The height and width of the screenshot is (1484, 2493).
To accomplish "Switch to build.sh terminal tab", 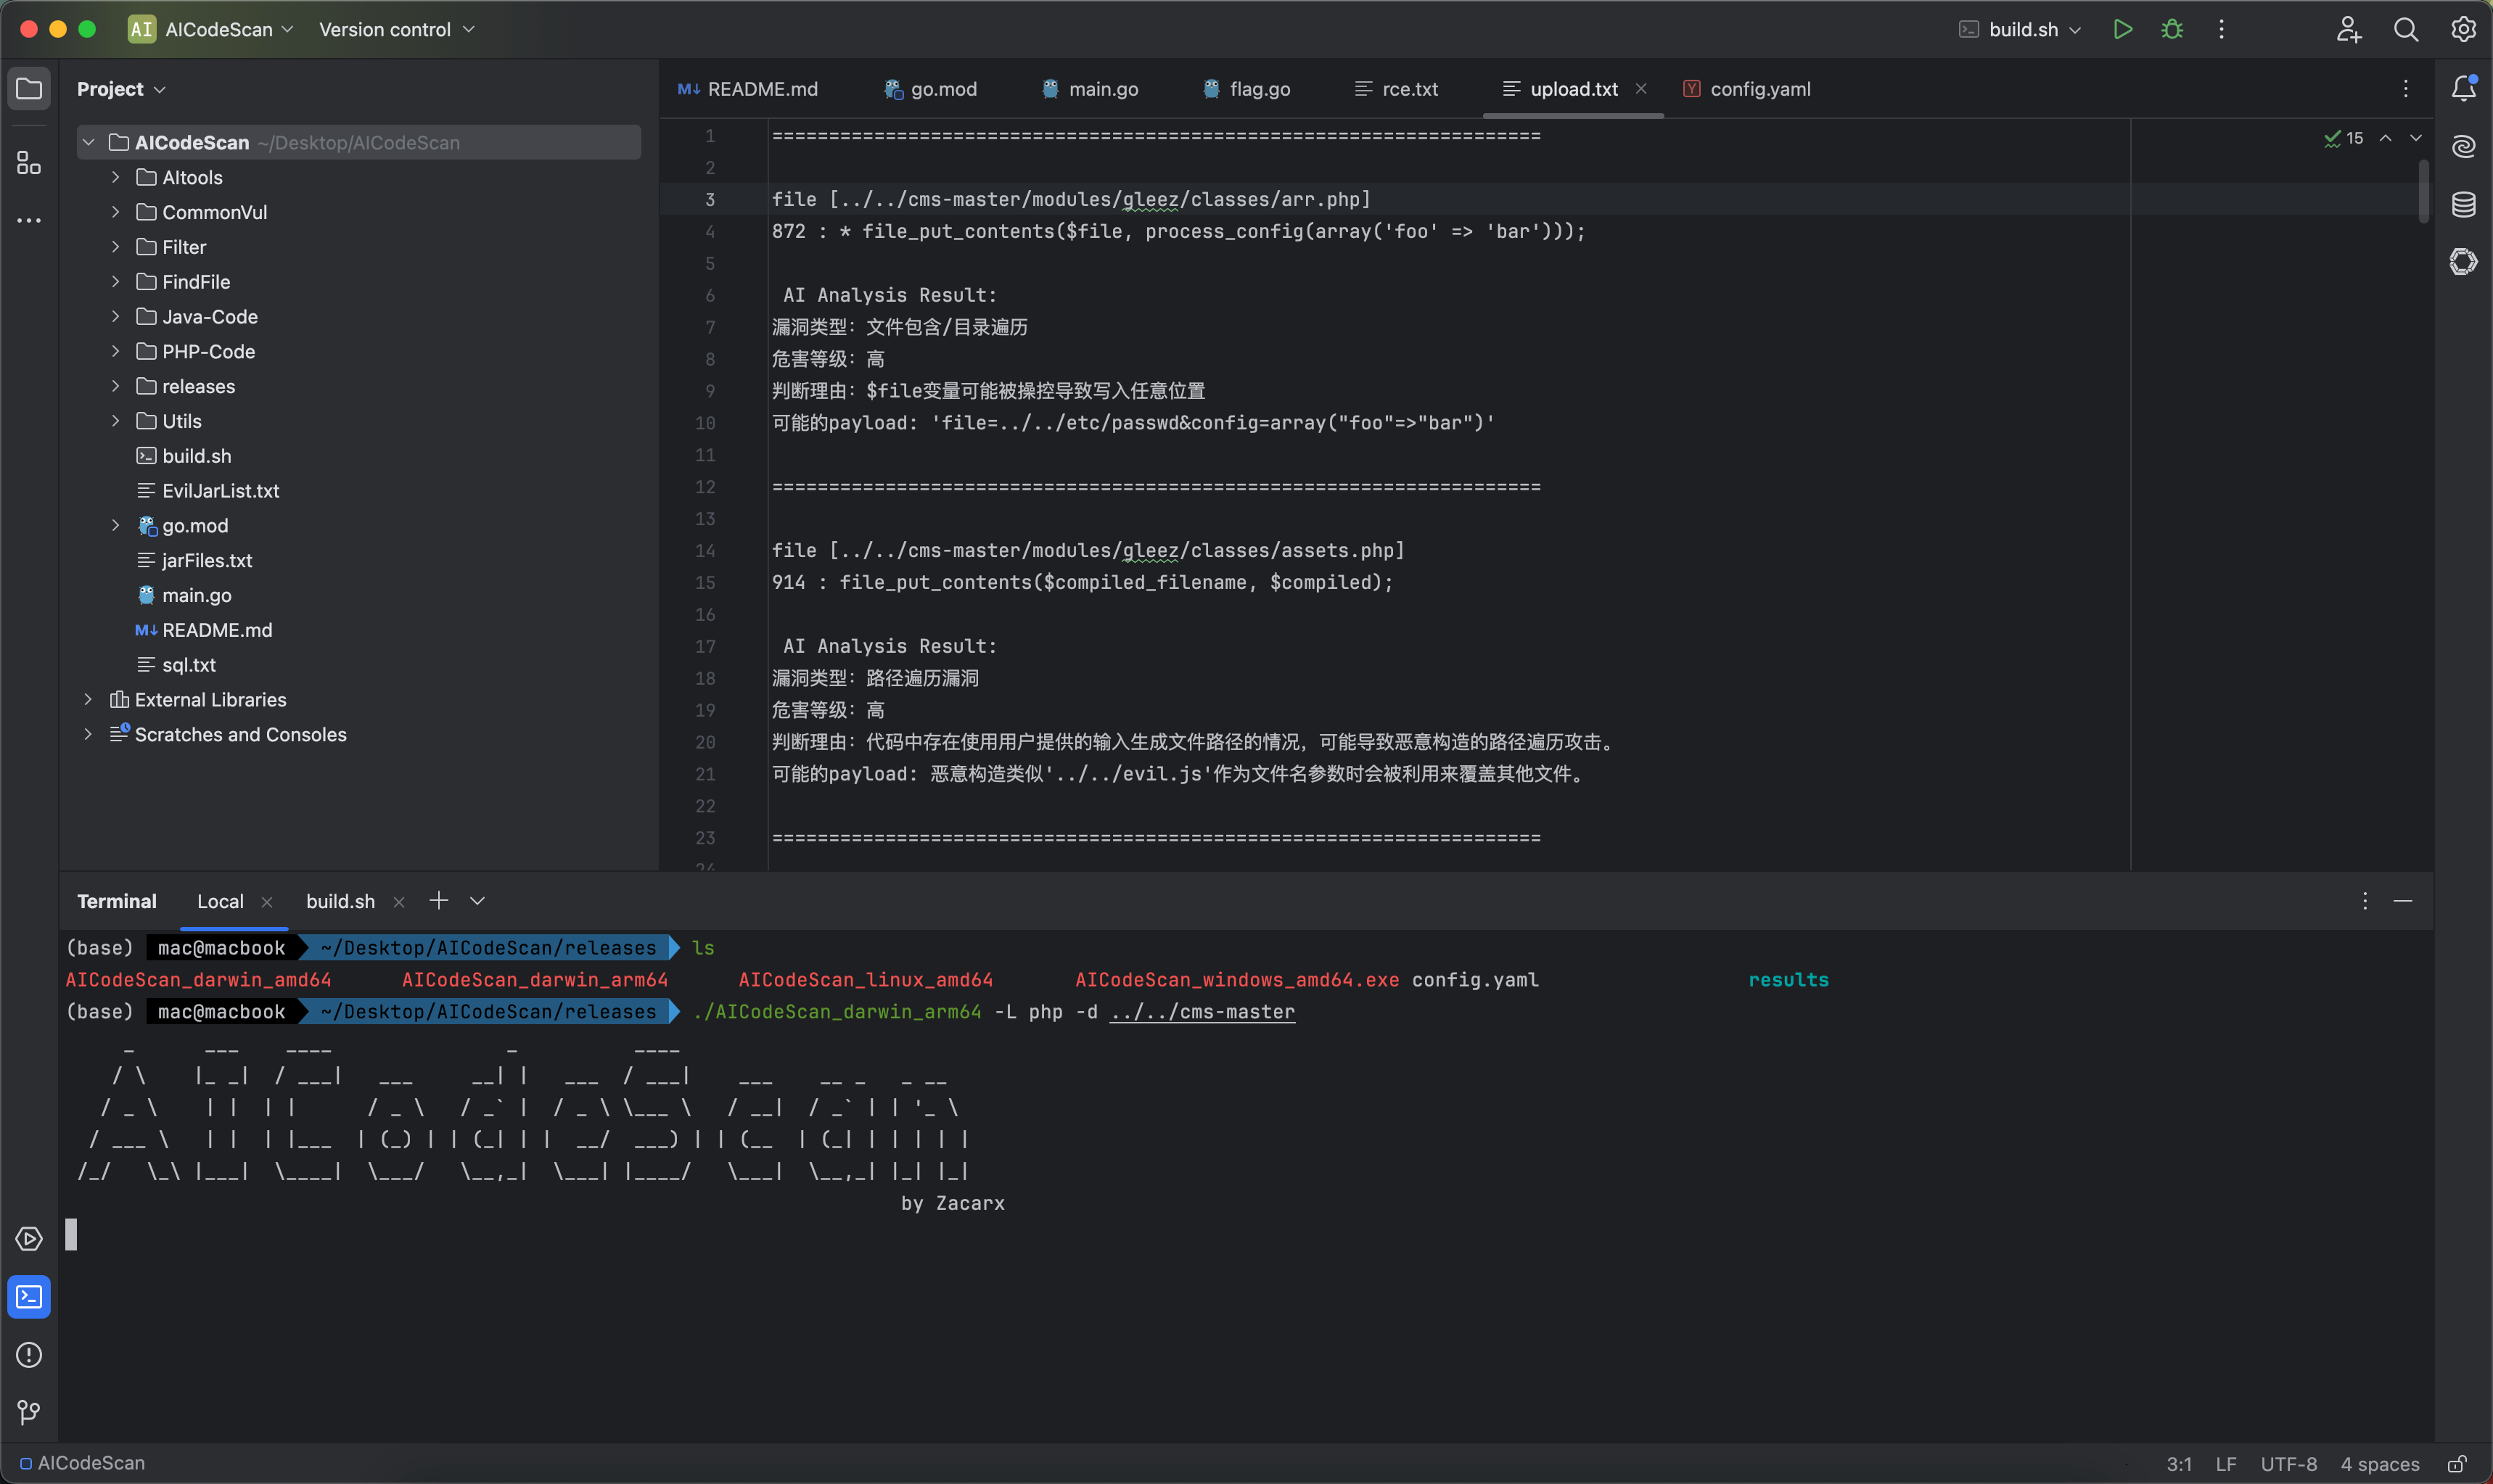I will (x=340, y=901).
